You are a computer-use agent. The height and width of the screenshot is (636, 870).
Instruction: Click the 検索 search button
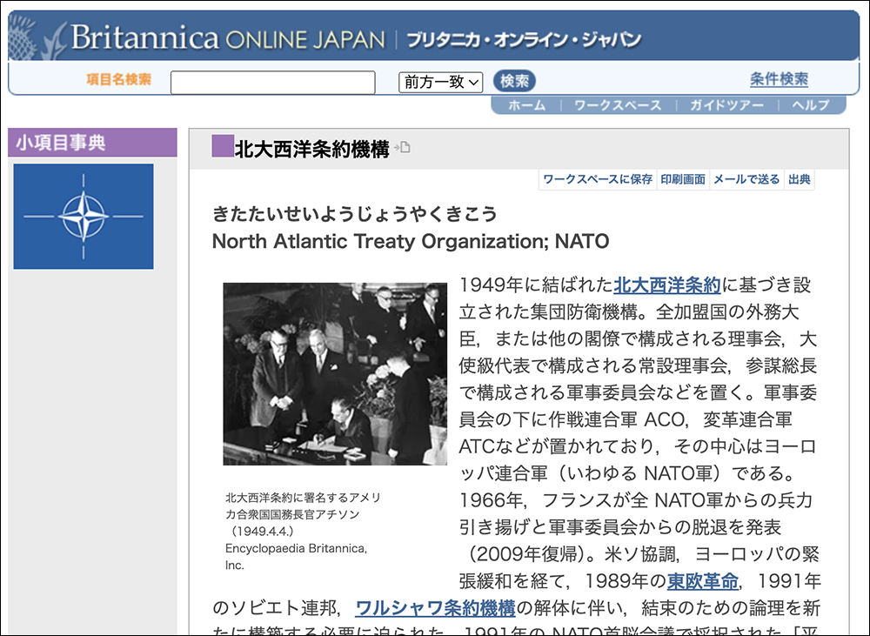pos(514,81)
